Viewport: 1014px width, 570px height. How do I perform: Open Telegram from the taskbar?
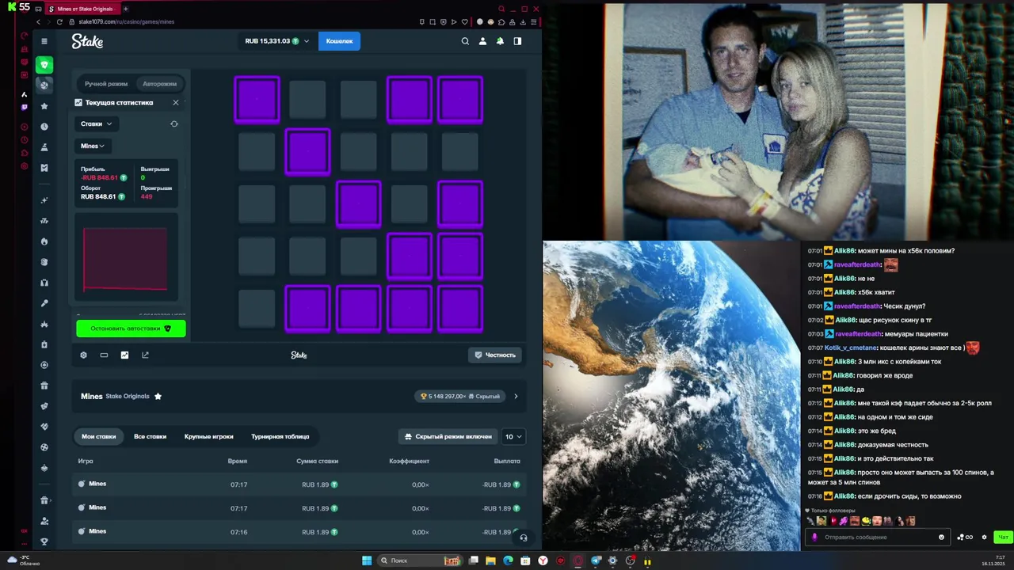tap(596, 560)
